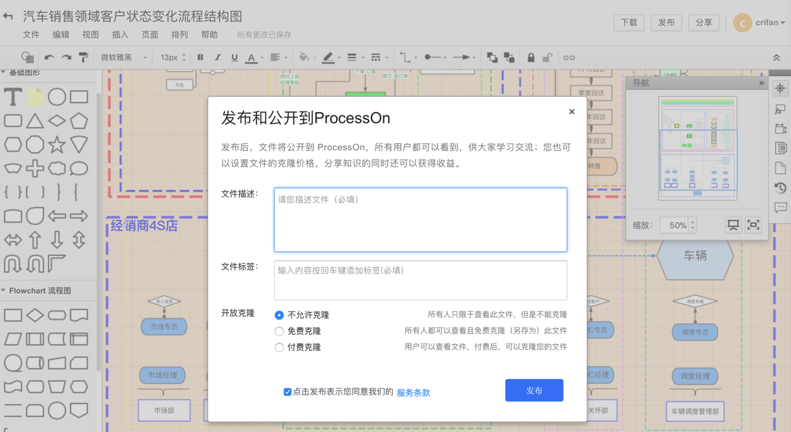Toggle italic text formatting

(x=217, y=58)
